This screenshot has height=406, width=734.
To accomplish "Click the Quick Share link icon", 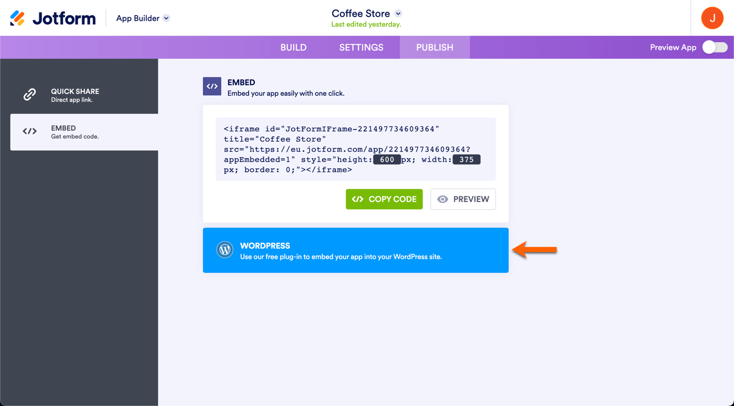I will [30, 95].
